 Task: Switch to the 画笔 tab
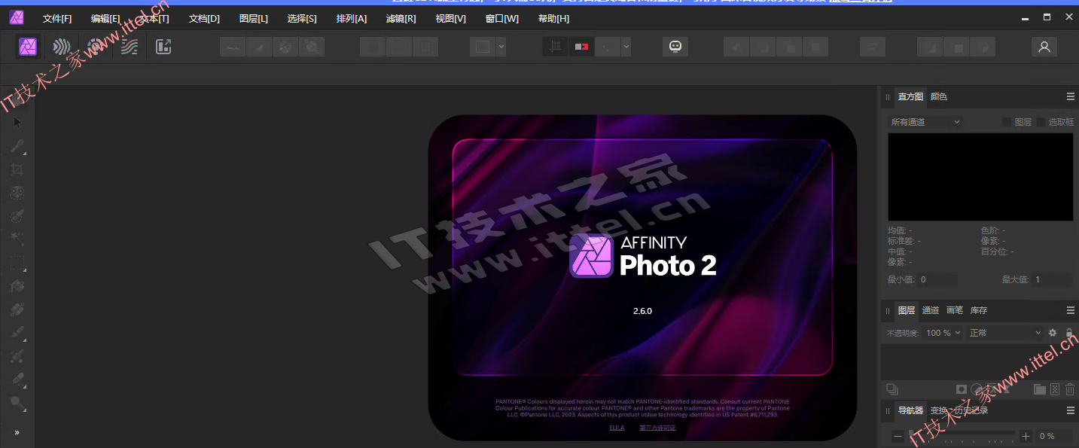(954, 310)
